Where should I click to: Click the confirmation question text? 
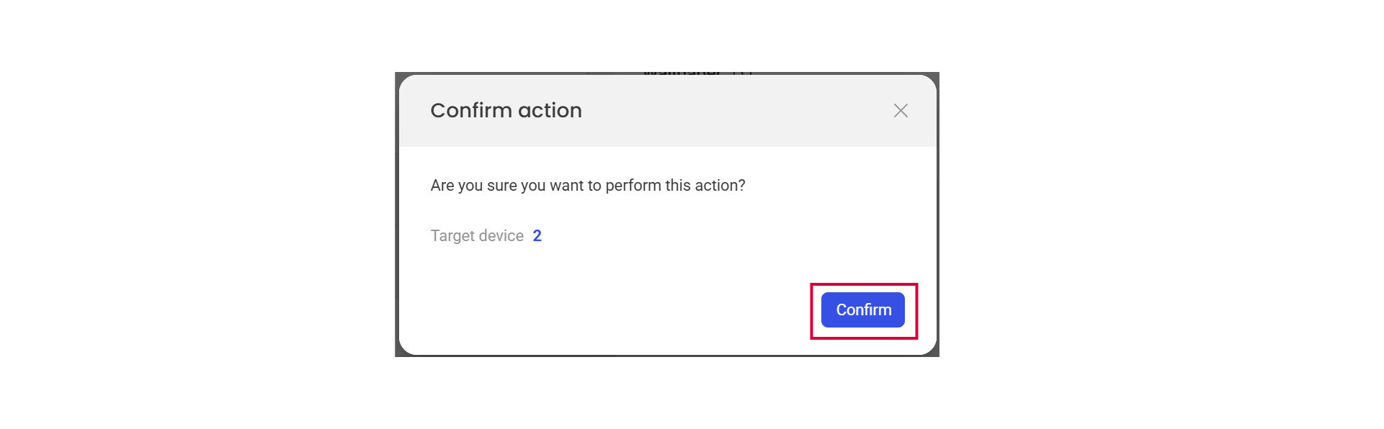587,186
